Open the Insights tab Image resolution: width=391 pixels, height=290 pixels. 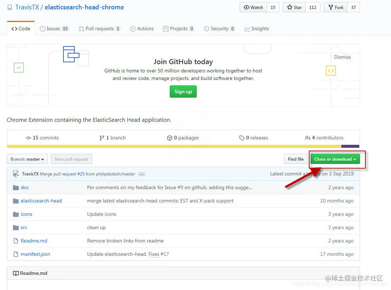click(x=257, y=28)
